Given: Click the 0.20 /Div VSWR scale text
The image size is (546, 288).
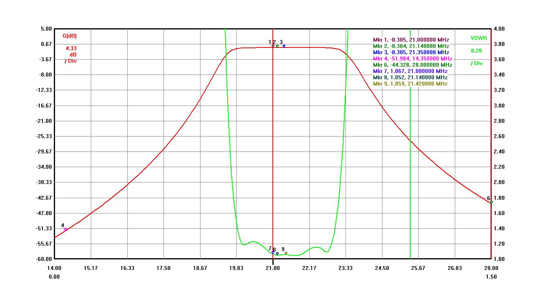Looking at the screenshot, I should (476, 57).
